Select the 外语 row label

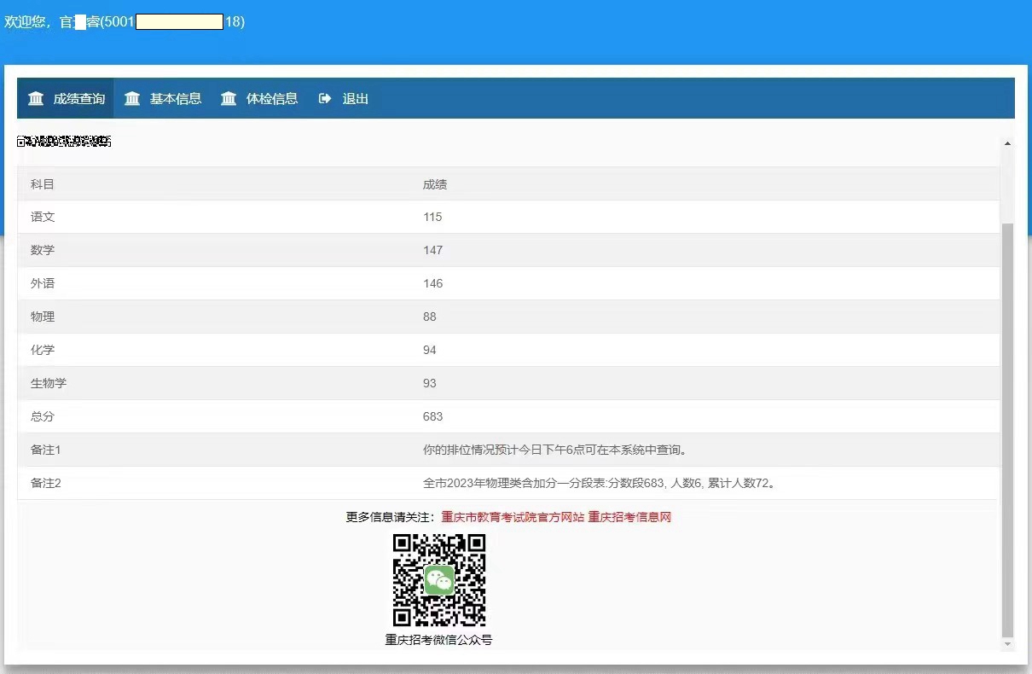tap(43, 283)
